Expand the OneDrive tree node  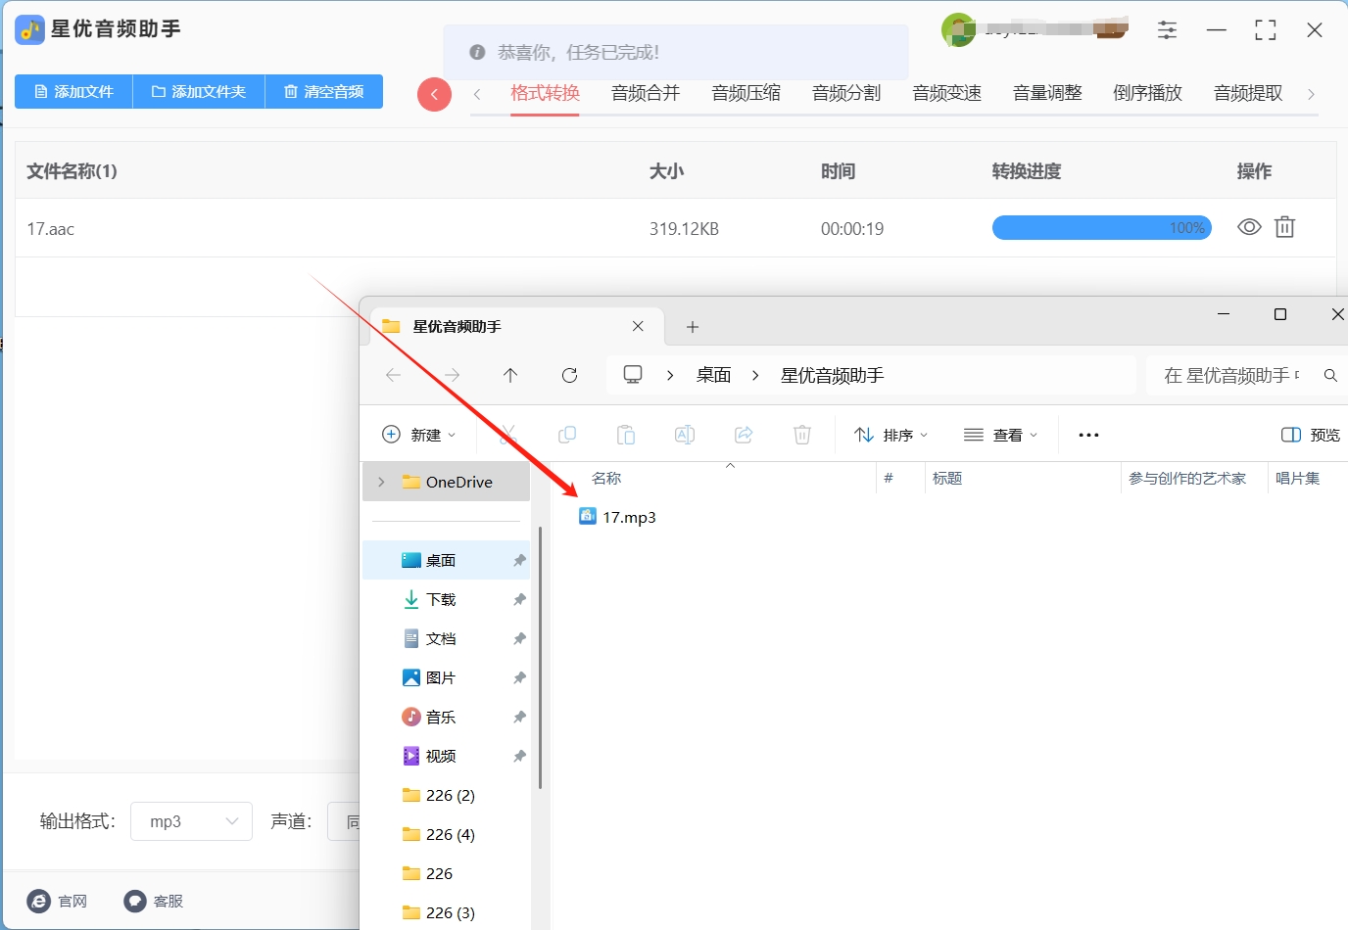coord(381,482)
